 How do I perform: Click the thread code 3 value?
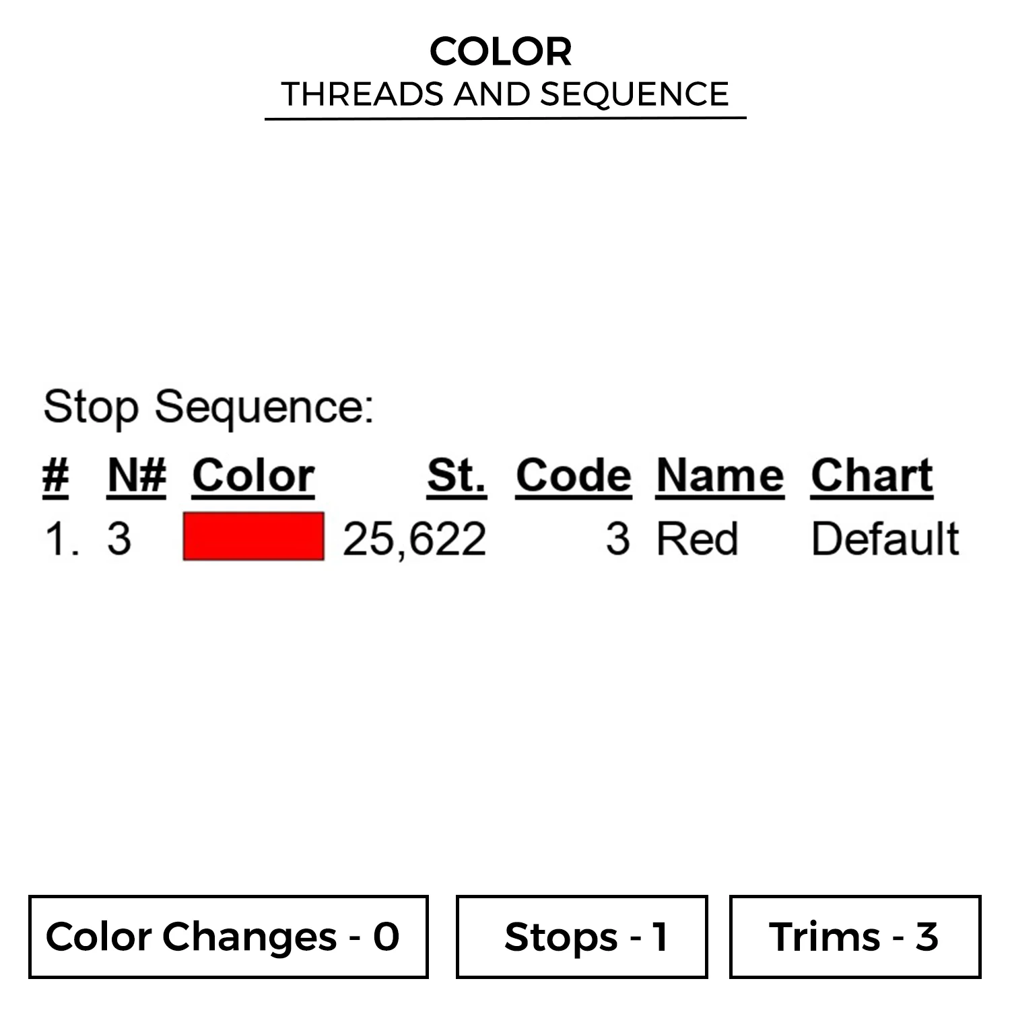click(617, 539)
